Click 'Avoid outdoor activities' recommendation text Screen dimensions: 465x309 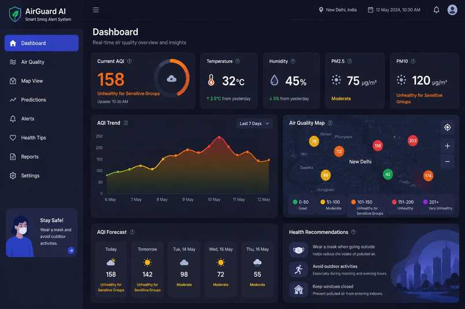point(335,266)
